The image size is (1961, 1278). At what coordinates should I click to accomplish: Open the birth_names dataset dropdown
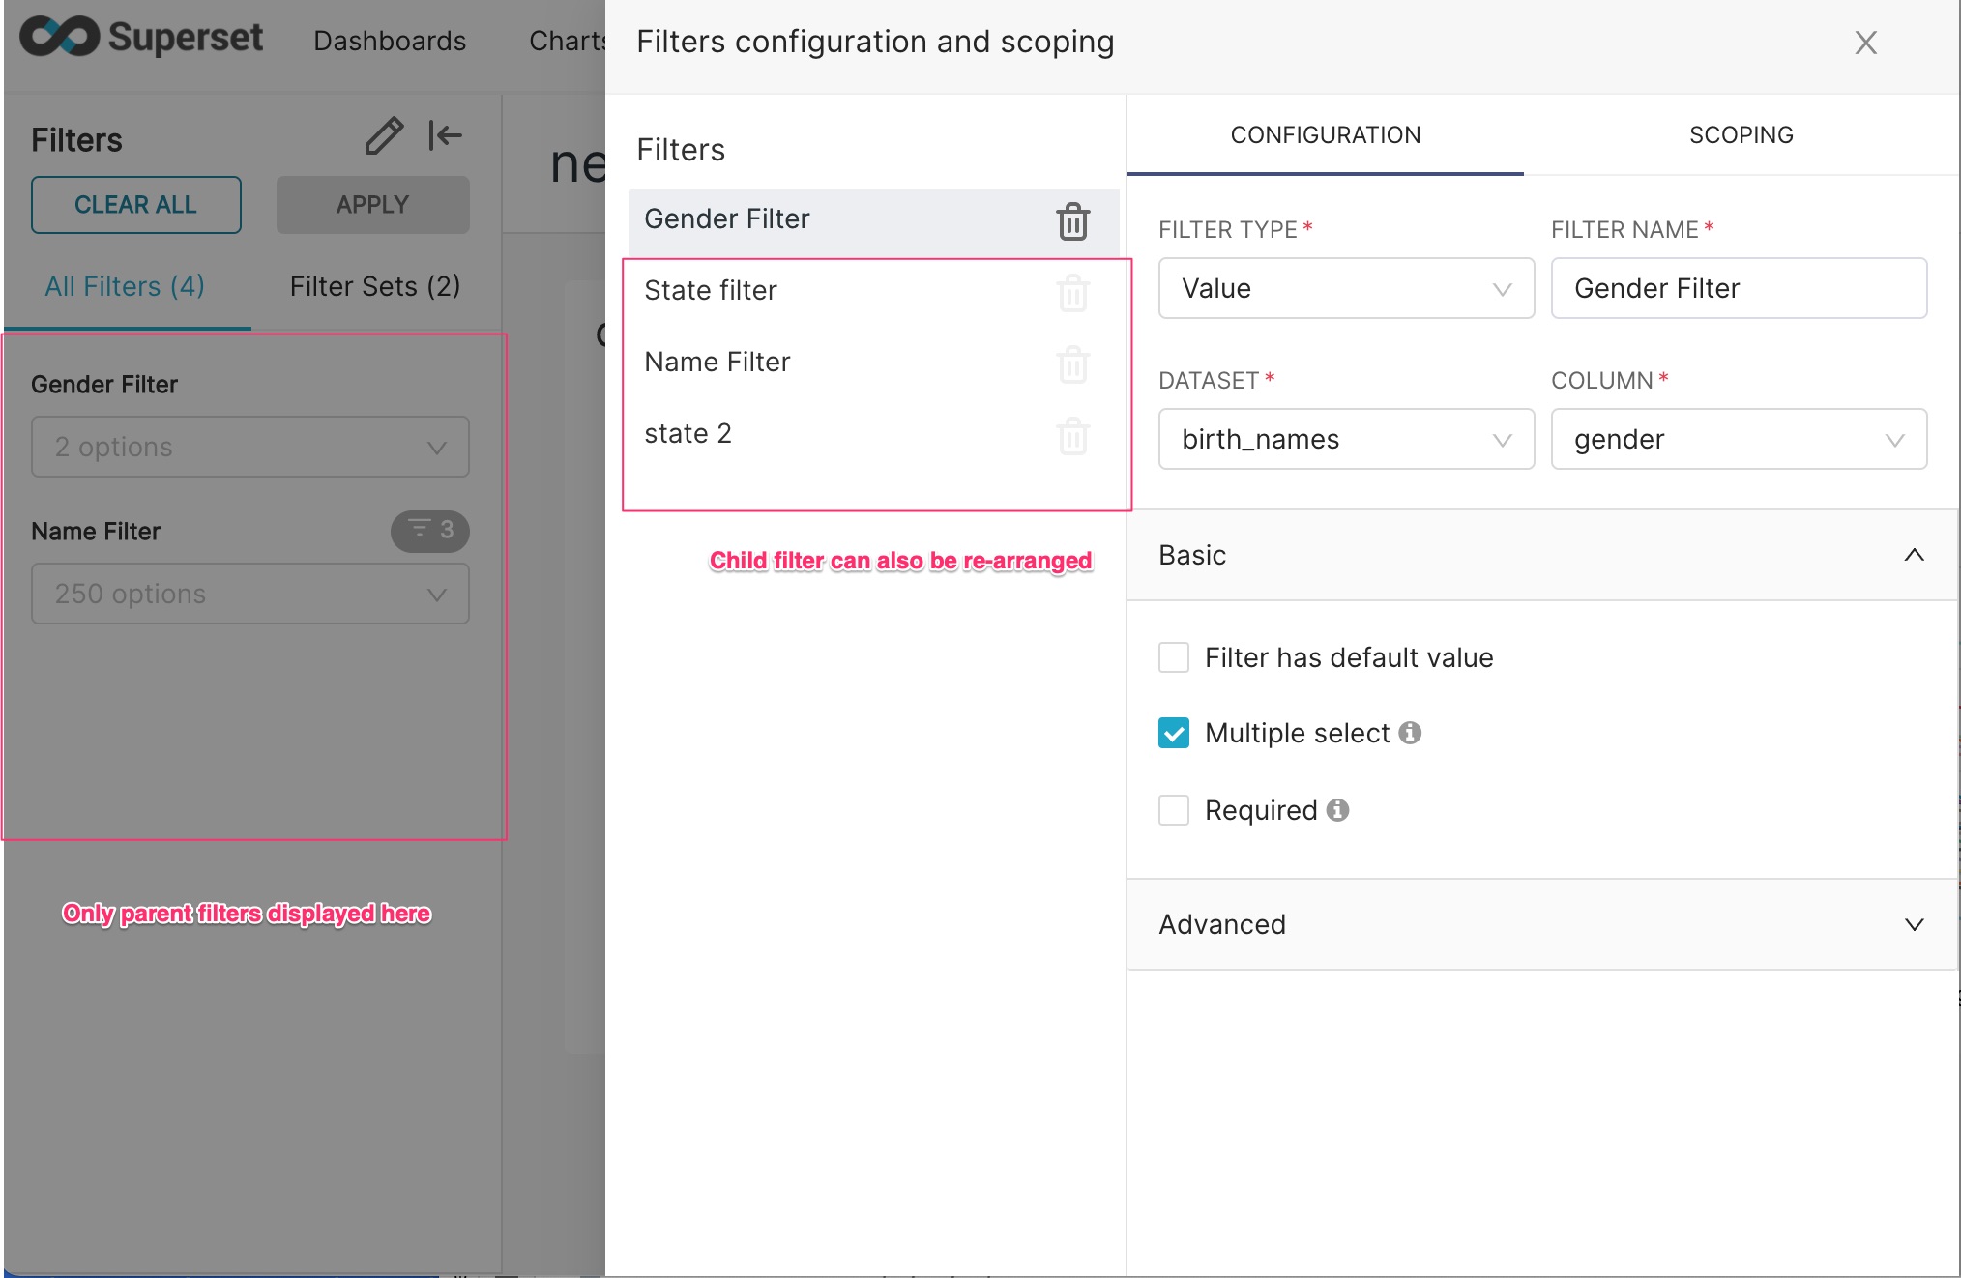coord(1345,439)
